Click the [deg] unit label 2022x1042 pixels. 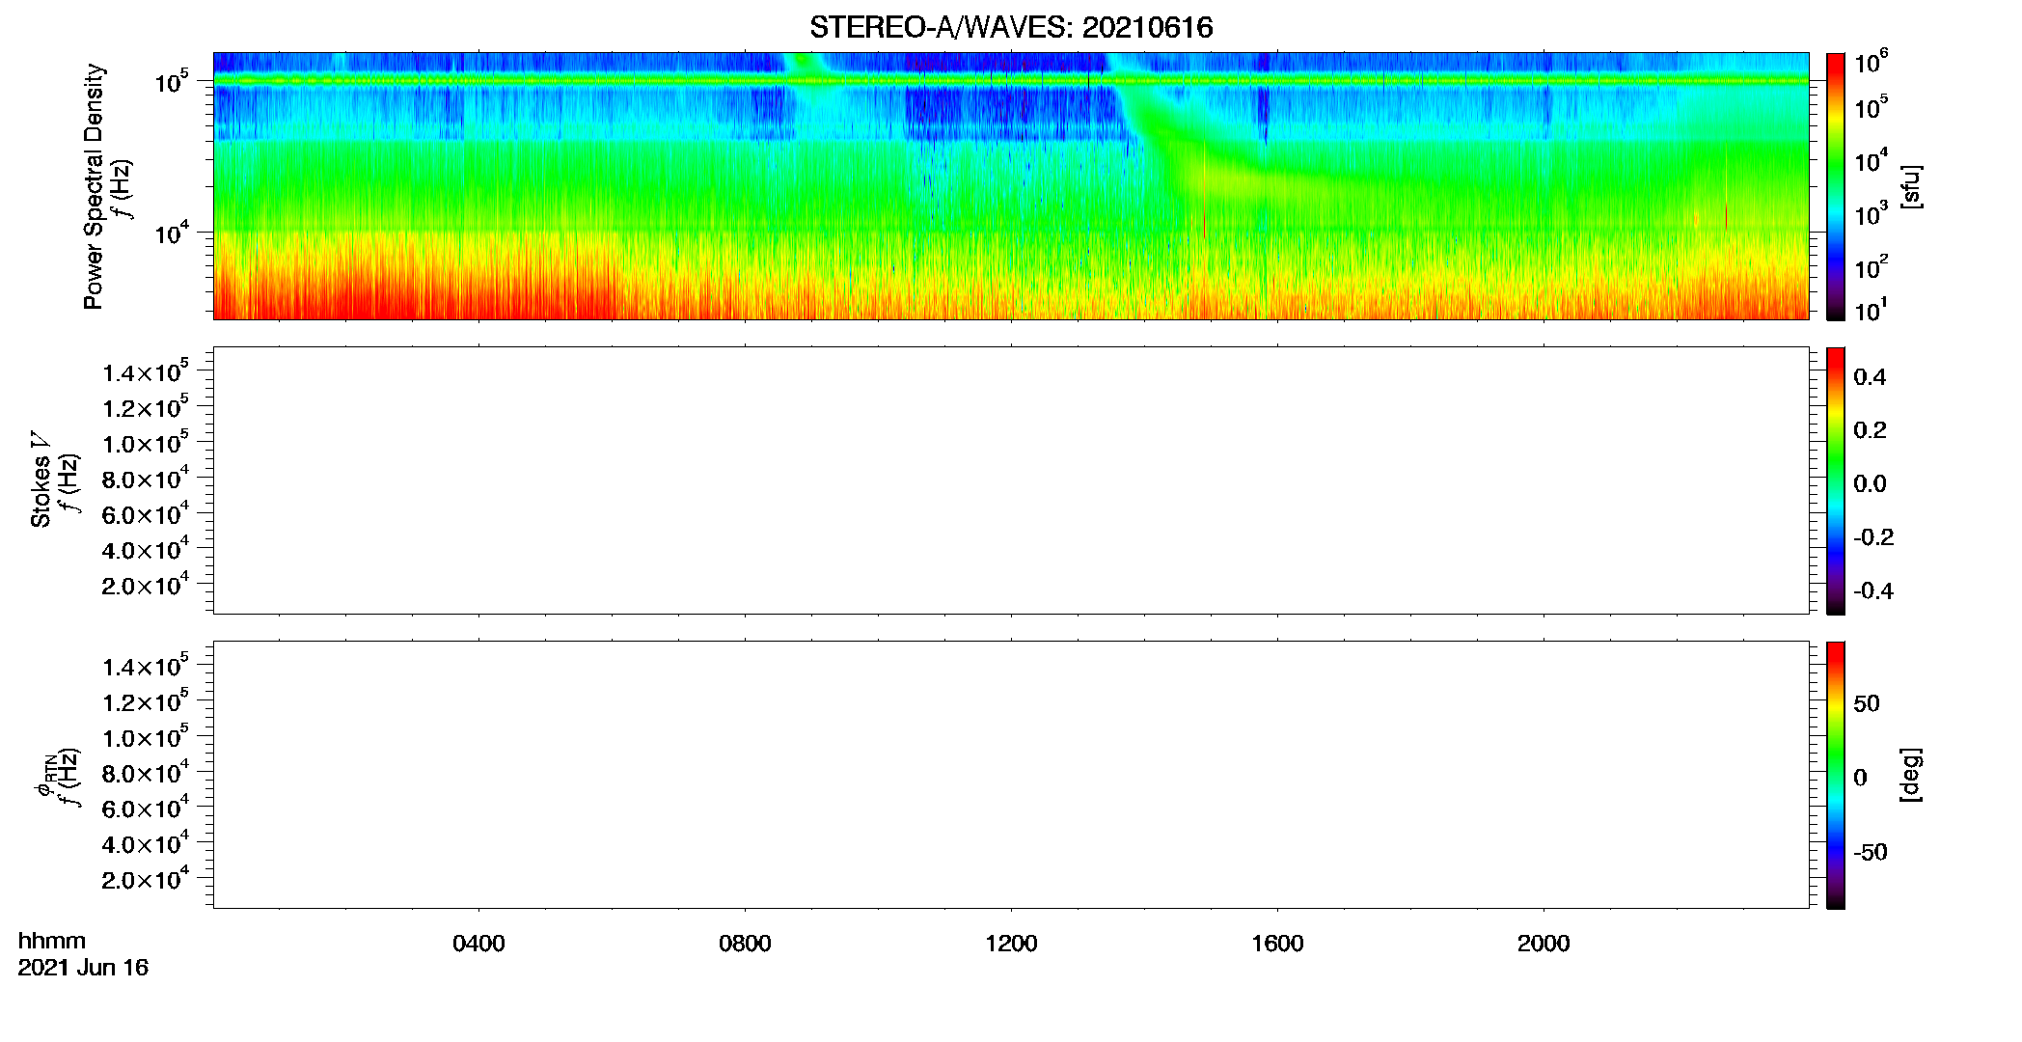tap(1910, 775)
